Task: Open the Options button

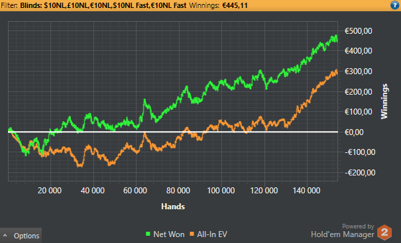Action: pyautogui.click(x=21, y=235)
